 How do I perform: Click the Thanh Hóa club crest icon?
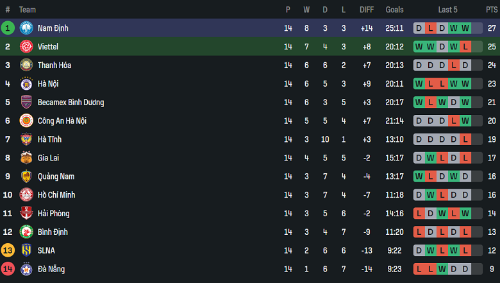(x=26, y=65)
